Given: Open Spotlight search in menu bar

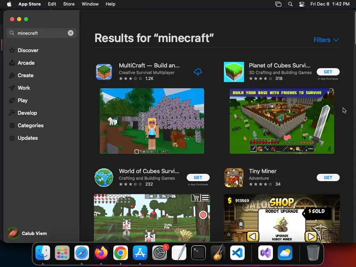Looking at the screenshot, I should (290, 4).
